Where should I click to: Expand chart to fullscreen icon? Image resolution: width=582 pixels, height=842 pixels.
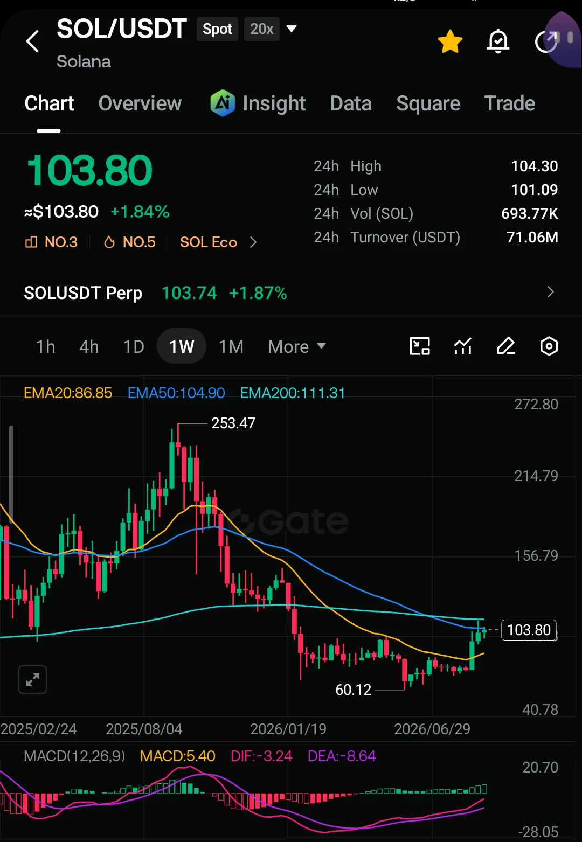point(32,680)
